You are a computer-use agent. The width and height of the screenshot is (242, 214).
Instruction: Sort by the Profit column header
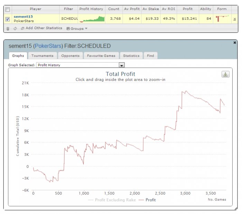(x=188, y=9)
